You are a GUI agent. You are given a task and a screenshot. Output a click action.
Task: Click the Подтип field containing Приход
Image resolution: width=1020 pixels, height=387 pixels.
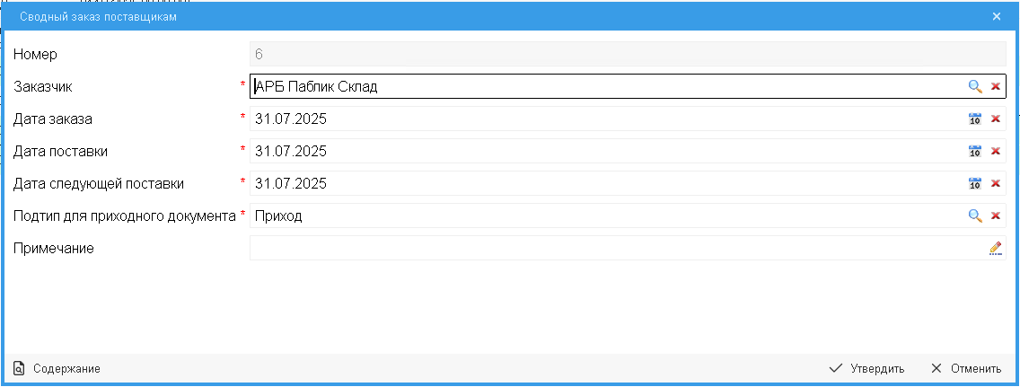[x=602, y=215]
